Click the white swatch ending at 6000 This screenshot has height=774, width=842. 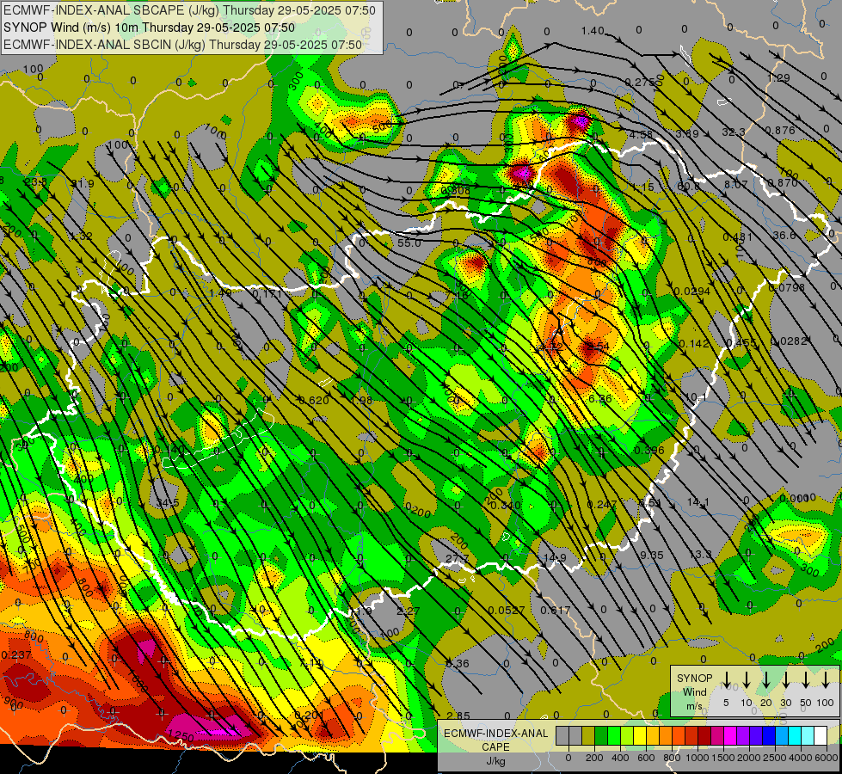(820, 736)
